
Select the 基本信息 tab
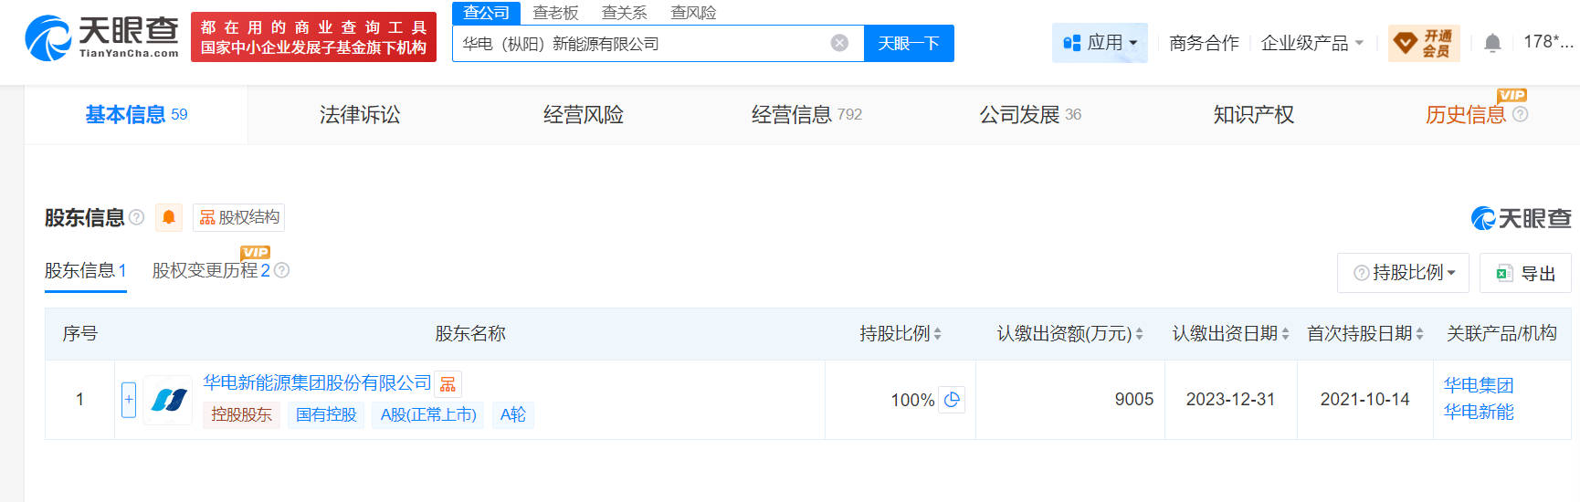(x=136, y=114)
